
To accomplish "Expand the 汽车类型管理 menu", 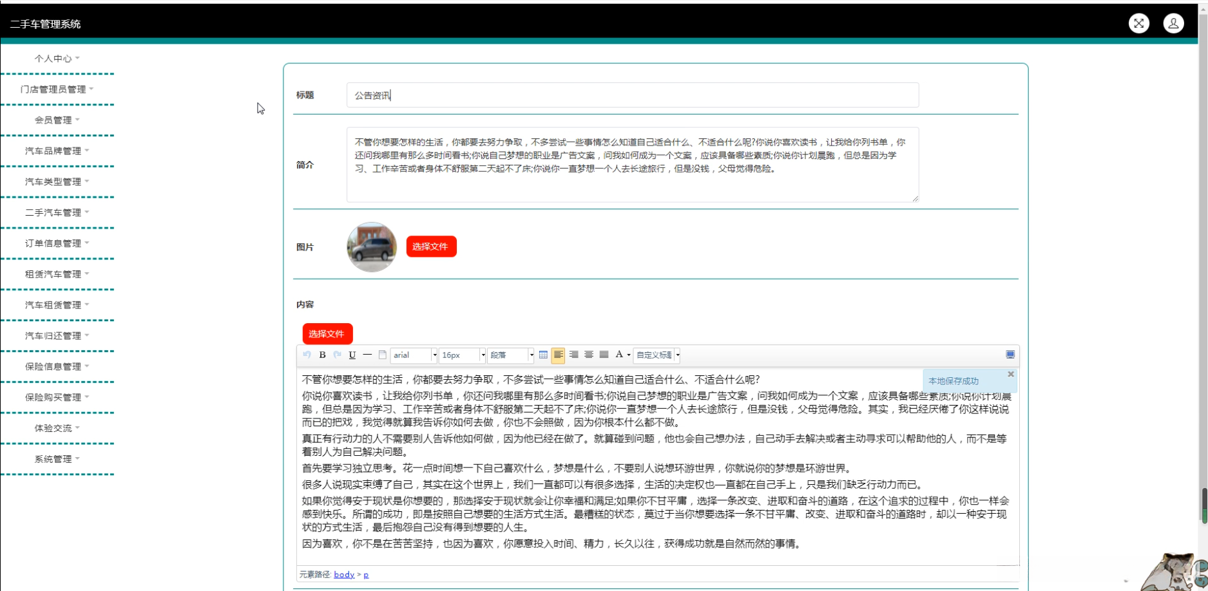I will [57, 182].
